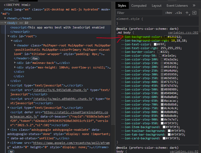The image size is (201, 153).
Task: Click the closing header tag row
Action: (x=22, y=58)
